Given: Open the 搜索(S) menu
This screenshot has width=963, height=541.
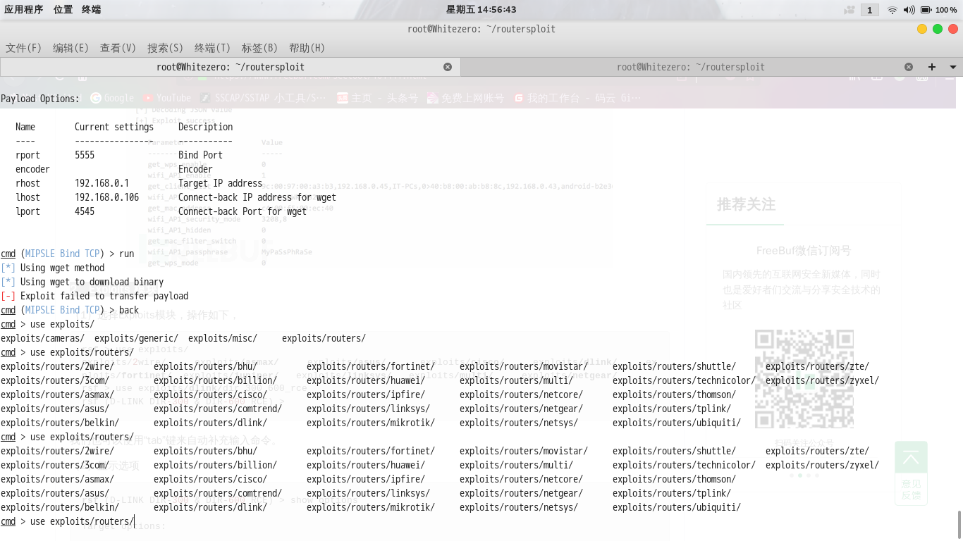Looking at the screenshot, I should (165, 48).
